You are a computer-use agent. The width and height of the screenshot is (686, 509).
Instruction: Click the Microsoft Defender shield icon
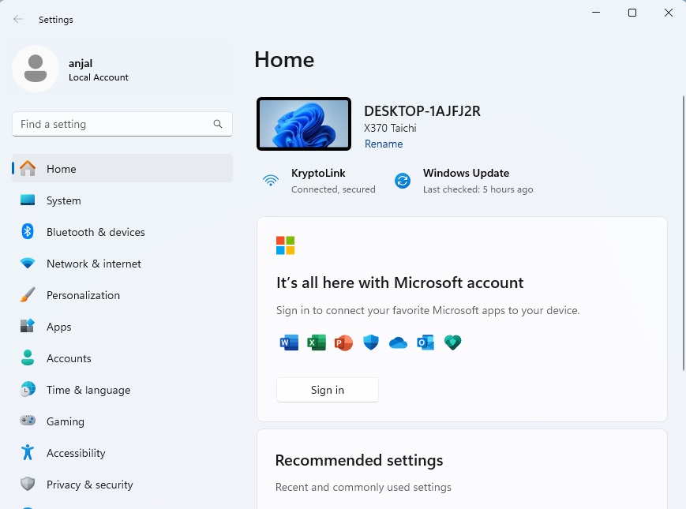[x=371, y=342]
